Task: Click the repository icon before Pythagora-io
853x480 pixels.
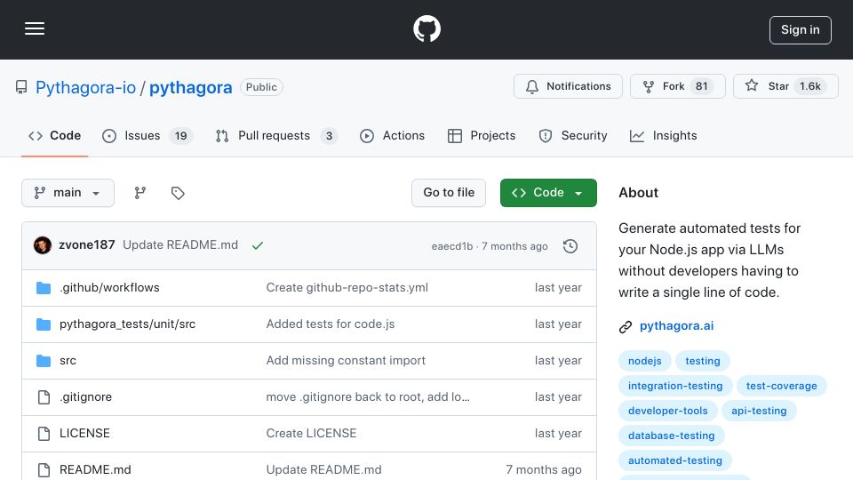Action: point(21,87)
